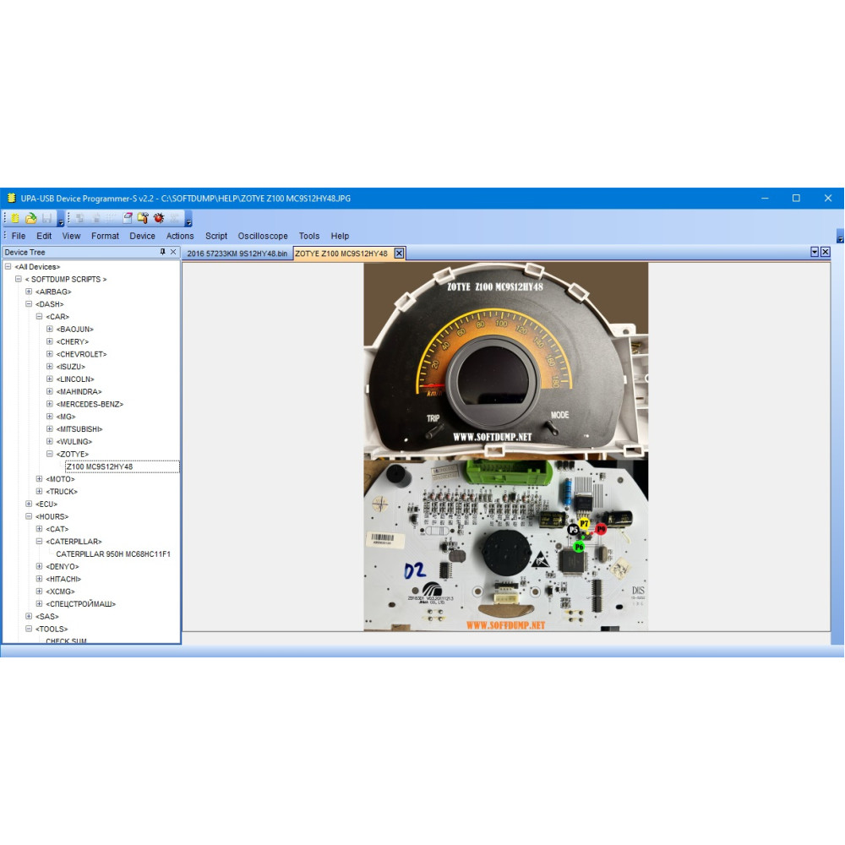Expand the DENYO node
The height and width of the screenshot is (845, 845).
pyautogui.click(x=39, y=566)
